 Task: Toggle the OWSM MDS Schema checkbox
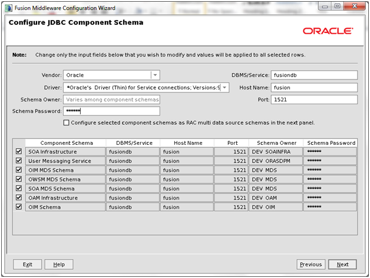click(19, 179)
